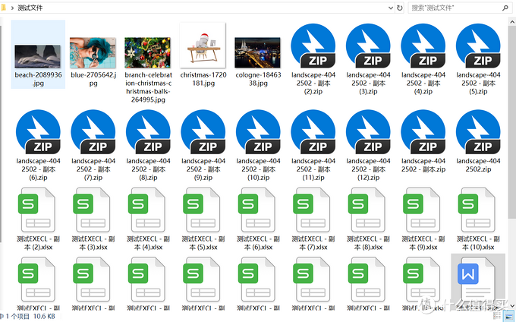Select the branch-celebration-christmas-balls image file
Viewport: 516px width, 322px height.
tap(148, 52)
